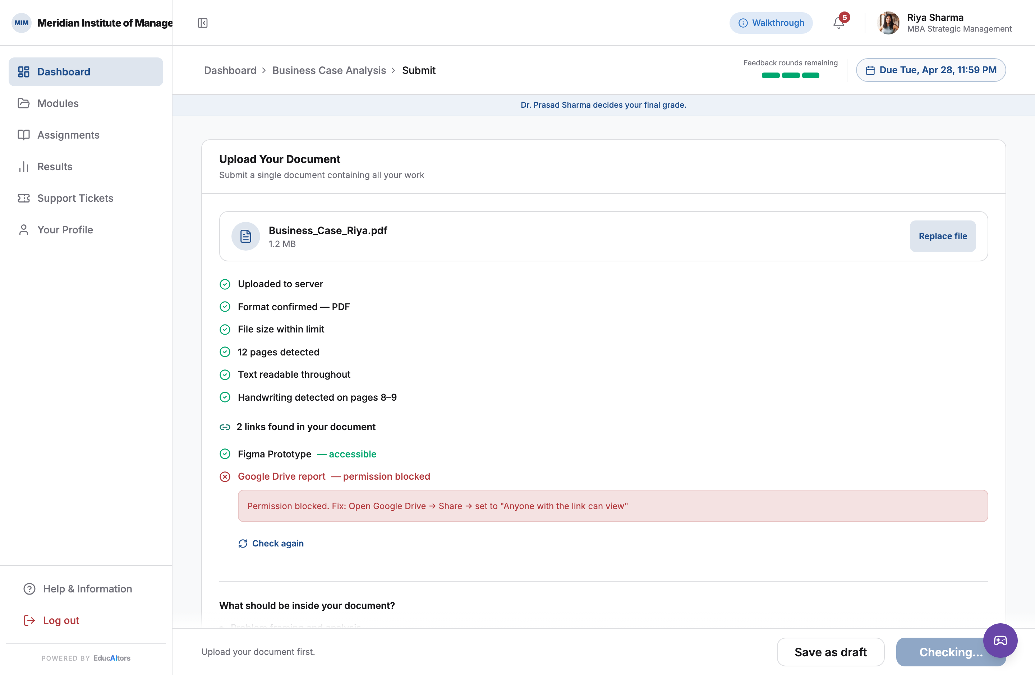
Task: Click the Your Profile person icon
Action: pos(23,230)
